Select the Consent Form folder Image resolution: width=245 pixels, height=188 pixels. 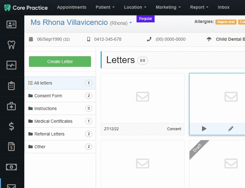[x=60, y=96]
